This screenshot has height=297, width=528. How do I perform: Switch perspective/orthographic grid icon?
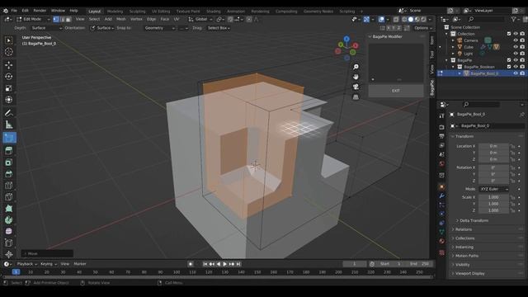click(356, 97)
